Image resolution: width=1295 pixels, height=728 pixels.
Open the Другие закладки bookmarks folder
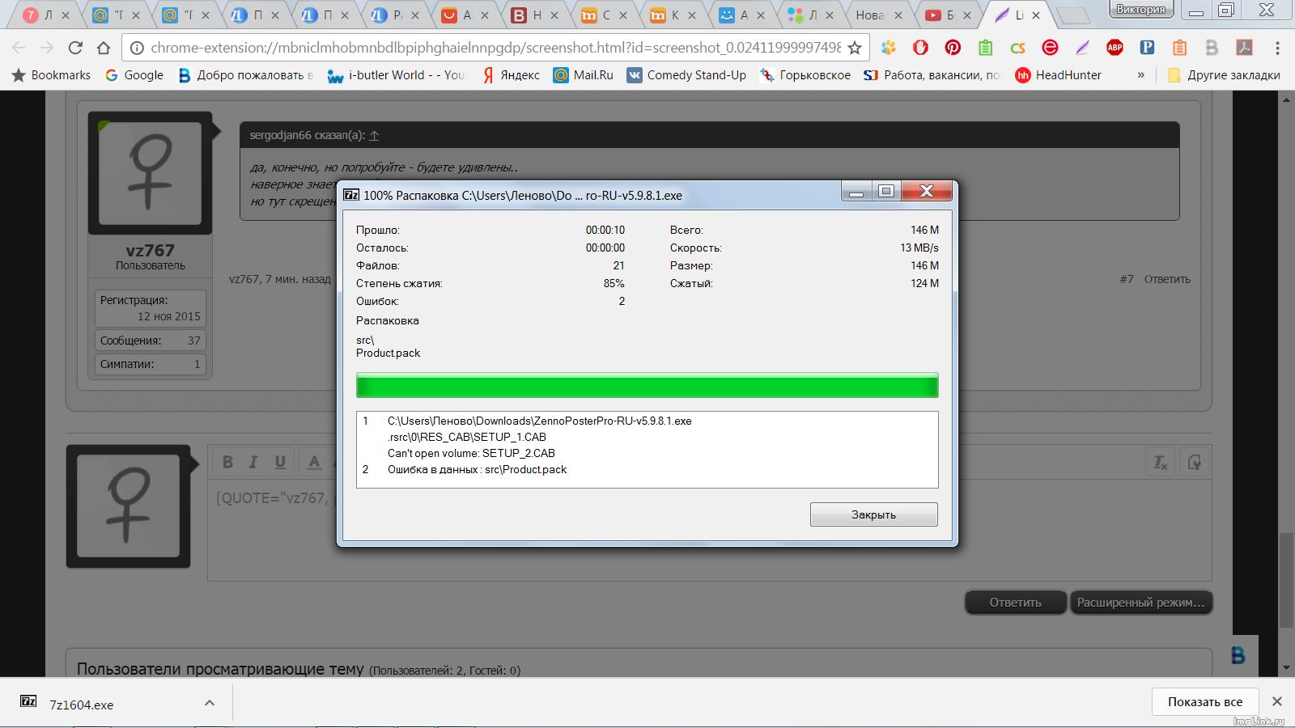click(1224, 75)
